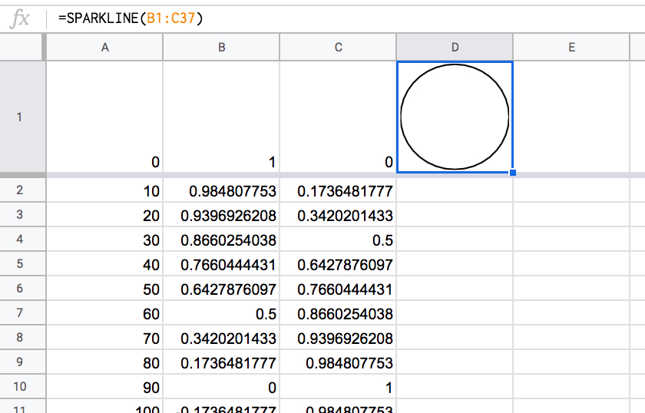Select row 8 header
The width and height of the screenshot is (645, 413).
(19, 337)
